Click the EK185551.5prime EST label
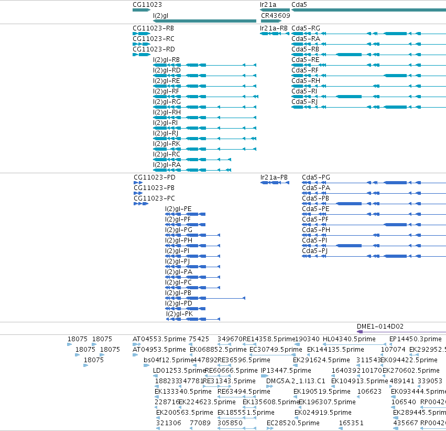 [246, 413]
